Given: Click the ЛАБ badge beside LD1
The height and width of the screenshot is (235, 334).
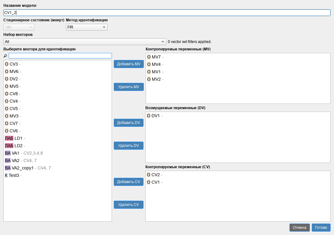Looking at the screenshot, I should pyautogui.click(x=9, y=138).
